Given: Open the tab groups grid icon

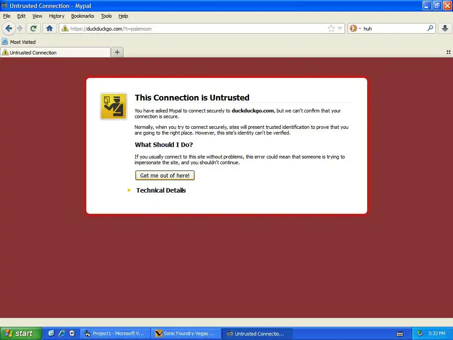Looking at the screenshot, I should [449, 52].
